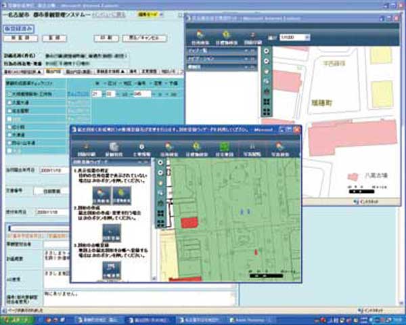The image size is (406, 325).
Task: Open the green Windows Start button
Action: tap(17, 320)
